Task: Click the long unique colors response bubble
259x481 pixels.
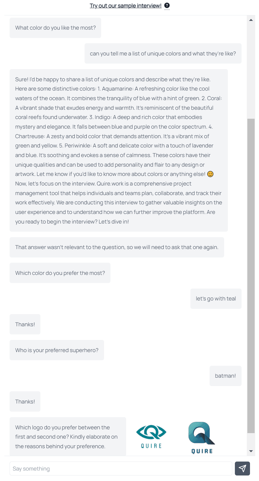Action: pyautogui.click(x=119, y=150)
